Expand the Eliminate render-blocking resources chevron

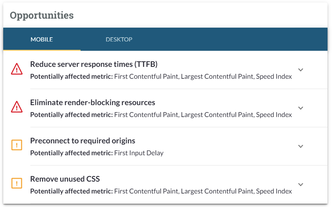[x=300, y=108]
